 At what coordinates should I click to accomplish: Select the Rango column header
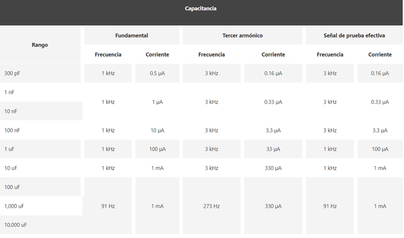tap(40, 45)
